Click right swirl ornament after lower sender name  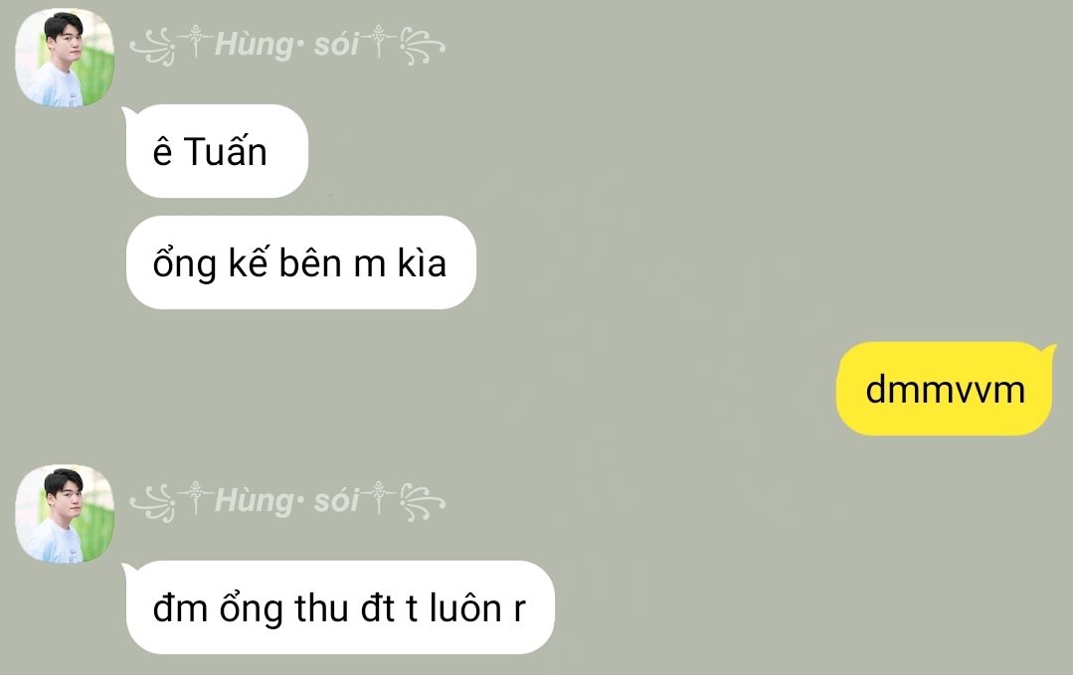click(x=423, y=503)
